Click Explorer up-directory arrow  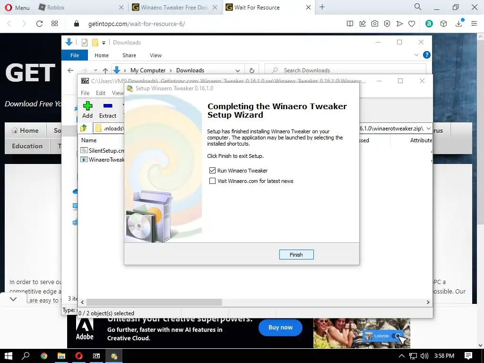click(x=105, y=70)
